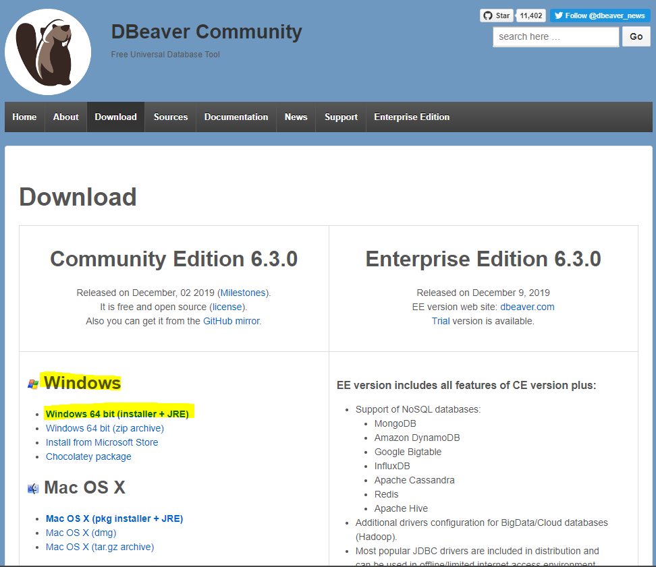Open the Milestones link
The image size is (656, 567).
coord(243,293)
